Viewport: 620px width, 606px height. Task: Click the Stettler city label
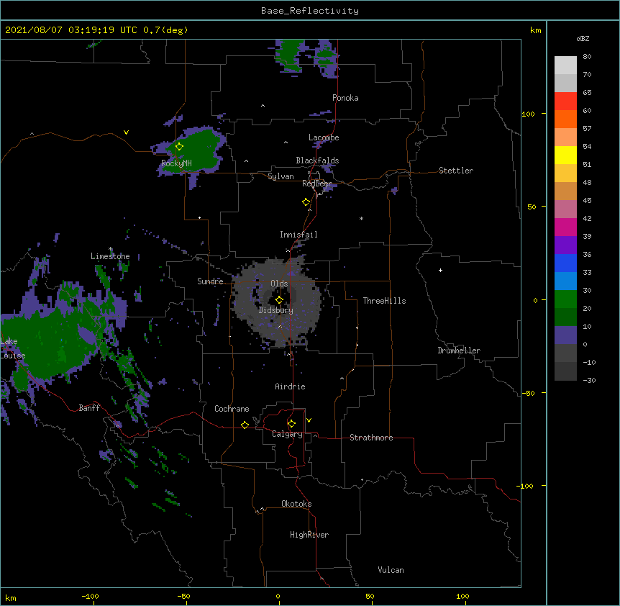pyautogui.click(x=456, y=171)
